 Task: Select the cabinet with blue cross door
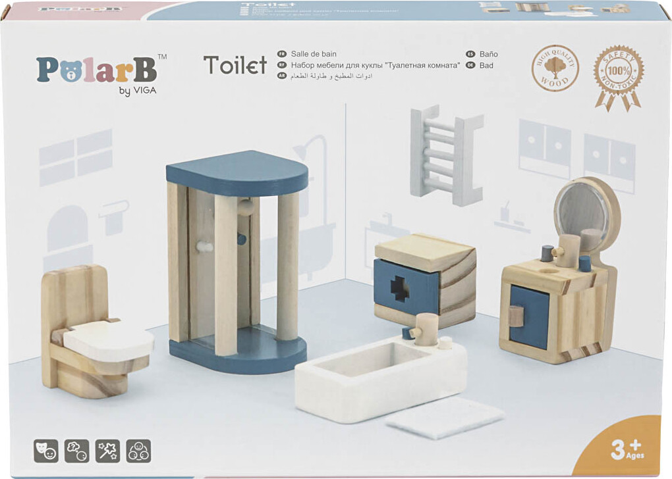point(424,280)
